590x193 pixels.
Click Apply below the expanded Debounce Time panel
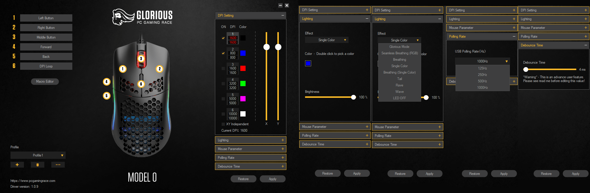click(x=575, y=174)
